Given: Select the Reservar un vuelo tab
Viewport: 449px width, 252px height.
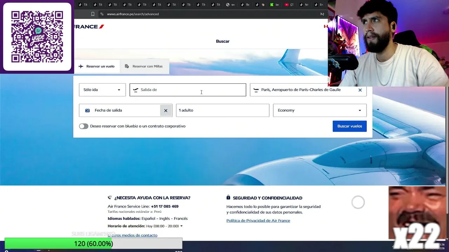Looking at the screenshot, I should click(x=97, y=66).
